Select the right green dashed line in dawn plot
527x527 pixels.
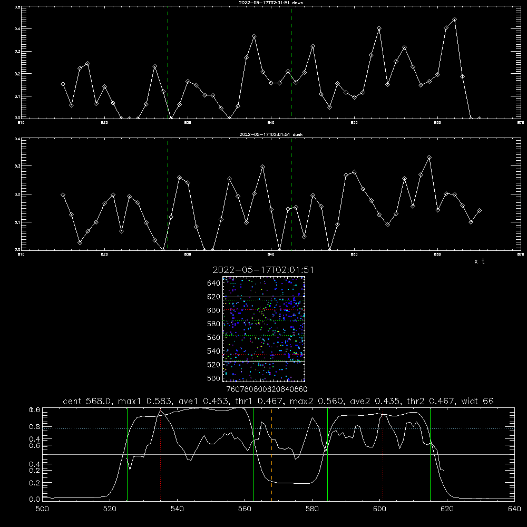[291, 64]
